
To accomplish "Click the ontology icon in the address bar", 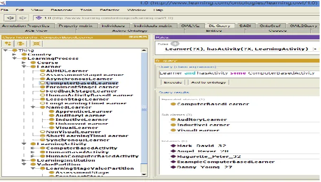I will coord(39,18).
